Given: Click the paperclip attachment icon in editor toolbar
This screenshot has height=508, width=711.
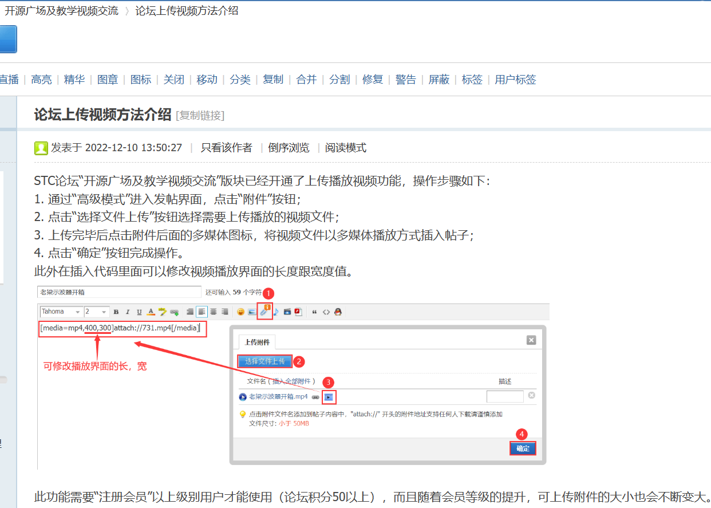Looking at the screenshot, I should point(264,312).
